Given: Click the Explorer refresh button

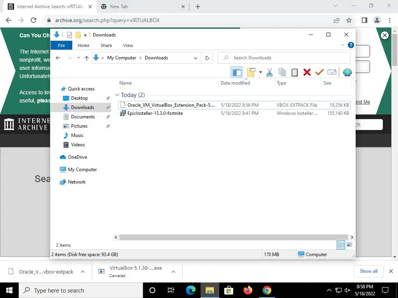Looking at the screenshot, I should 207,58.
